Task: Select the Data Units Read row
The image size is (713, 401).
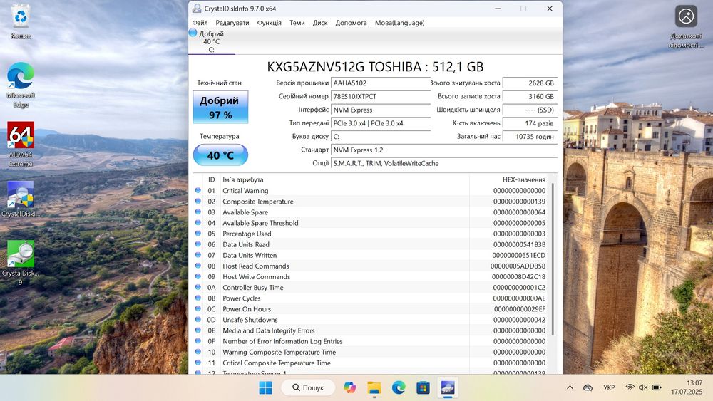Action: (371, 244)
